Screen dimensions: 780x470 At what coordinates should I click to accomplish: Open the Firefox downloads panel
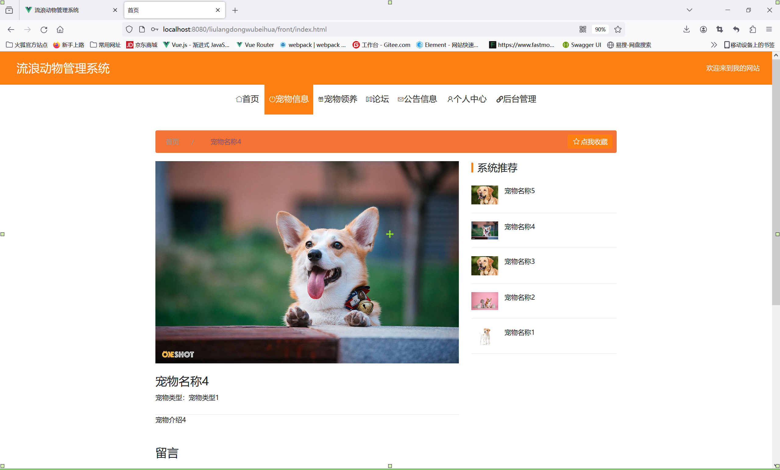click(x=686, y=30)
